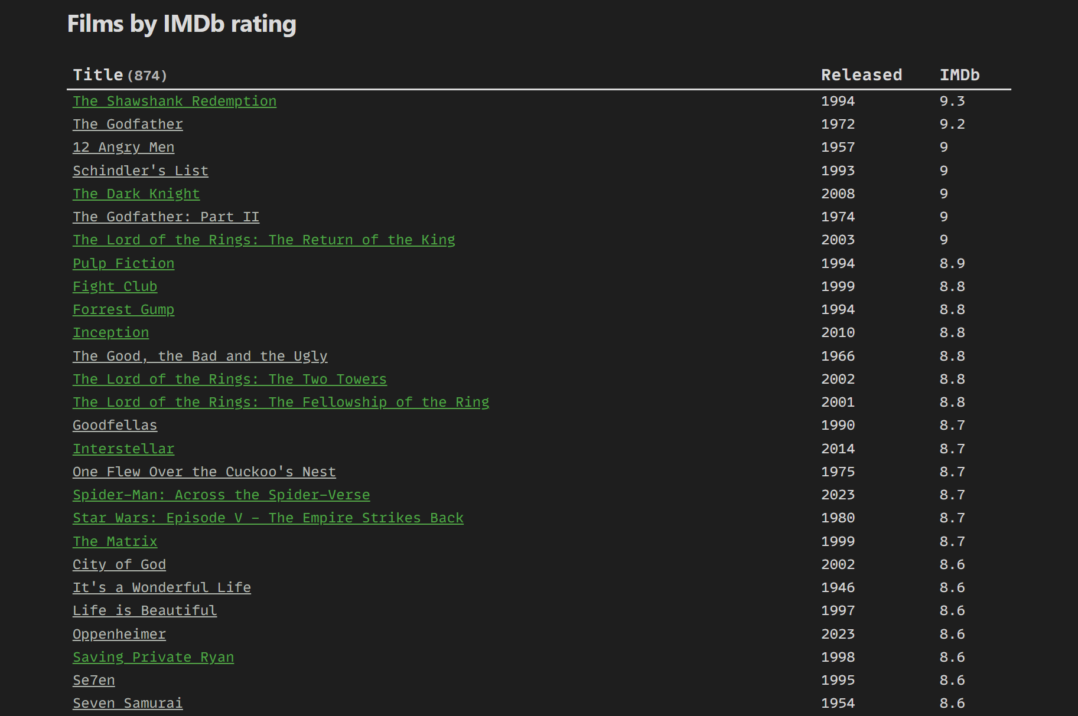Sort by the IMDb column header
The height and width of the screenshot is (716, 1078).
coord(960,75)
